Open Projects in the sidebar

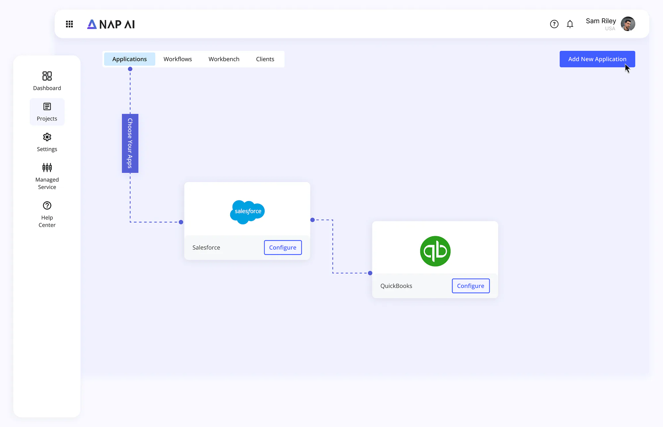tap(47, 112)
